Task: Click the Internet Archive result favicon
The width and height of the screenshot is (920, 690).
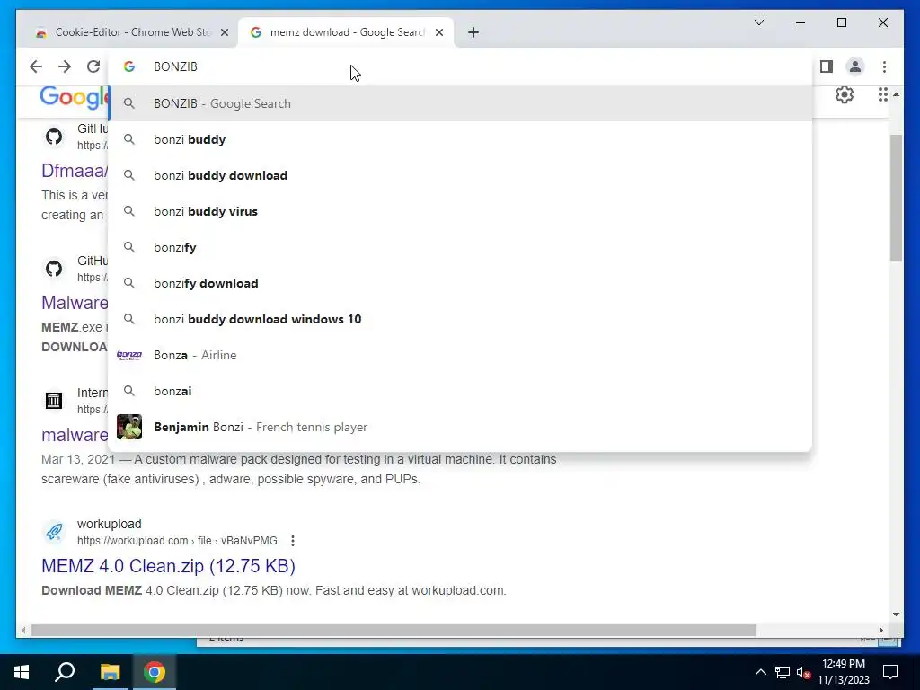Action: coord(54,400)
